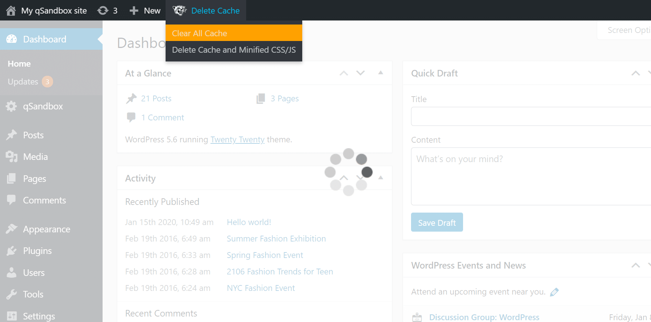Click the WP Fastest Cache cheetah icon
Image resolution: width=651 pixels, height=322 pixels.
point(180,11)
